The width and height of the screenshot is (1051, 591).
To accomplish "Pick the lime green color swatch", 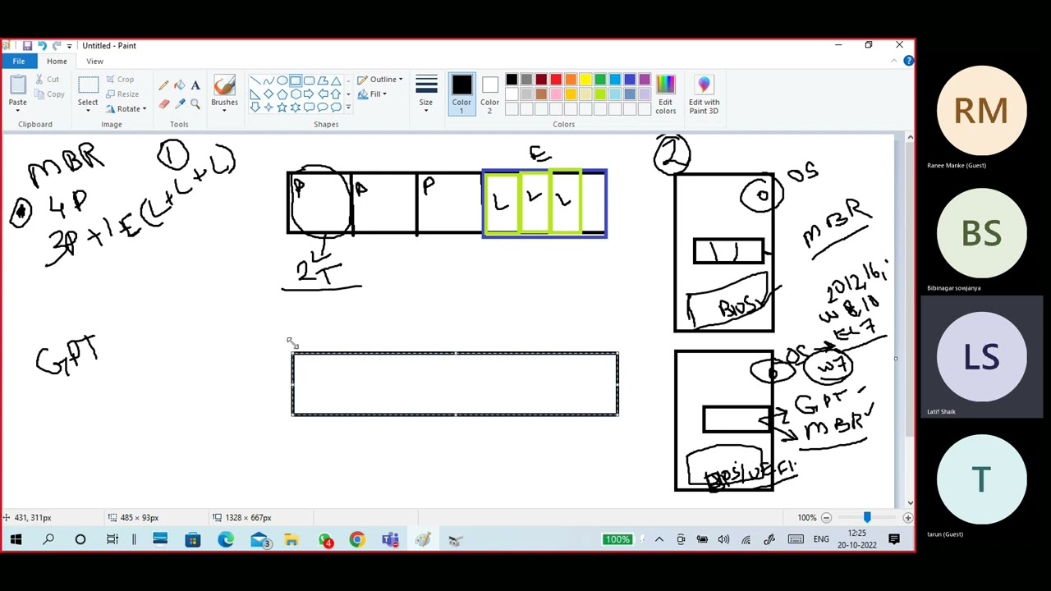I will [600, 94].
